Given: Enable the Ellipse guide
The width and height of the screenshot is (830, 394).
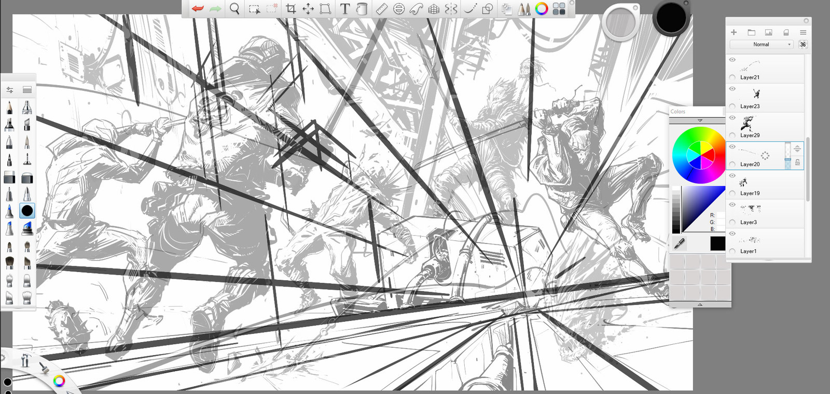Looking at the screenshot, I should (399, 9).
